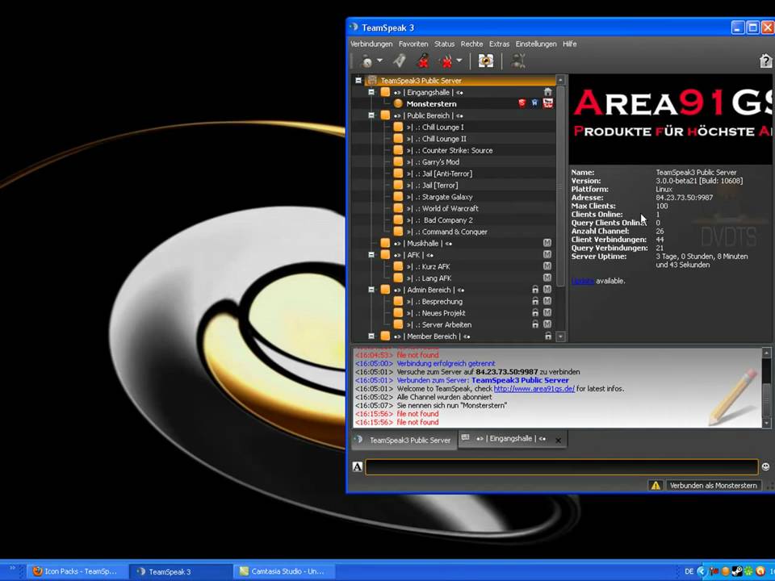
Task: Open the channel subscribe toolbar icon
Action: click(486, 61)
